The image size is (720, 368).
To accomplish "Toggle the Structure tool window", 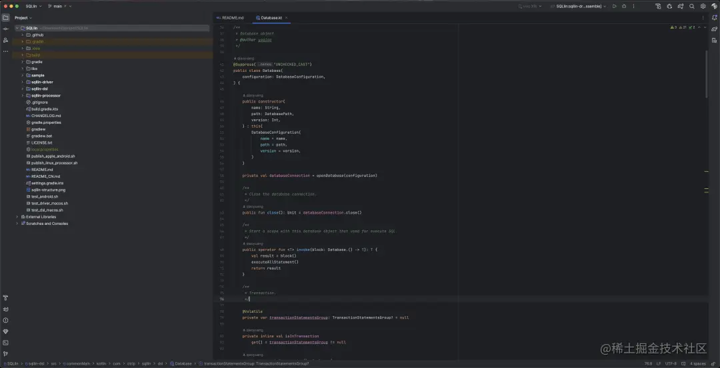I will coord(5,40).
